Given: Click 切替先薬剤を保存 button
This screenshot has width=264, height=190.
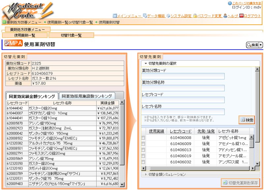Looking at the screenshot, I should (x=241, y=183).
